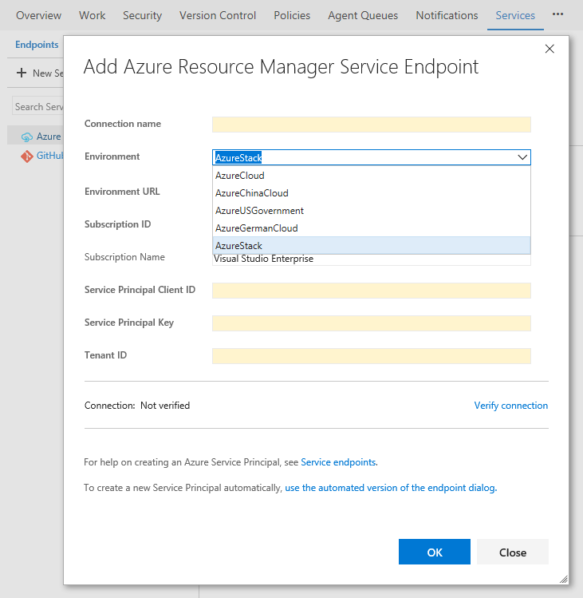
Task: Open the Service endpoints help link
Action: pos(338,462)
